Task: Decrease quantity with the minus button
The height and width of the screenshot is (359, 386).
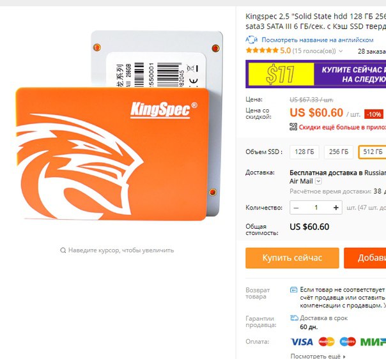Action: pyautogui.click(x=296, y=208)
